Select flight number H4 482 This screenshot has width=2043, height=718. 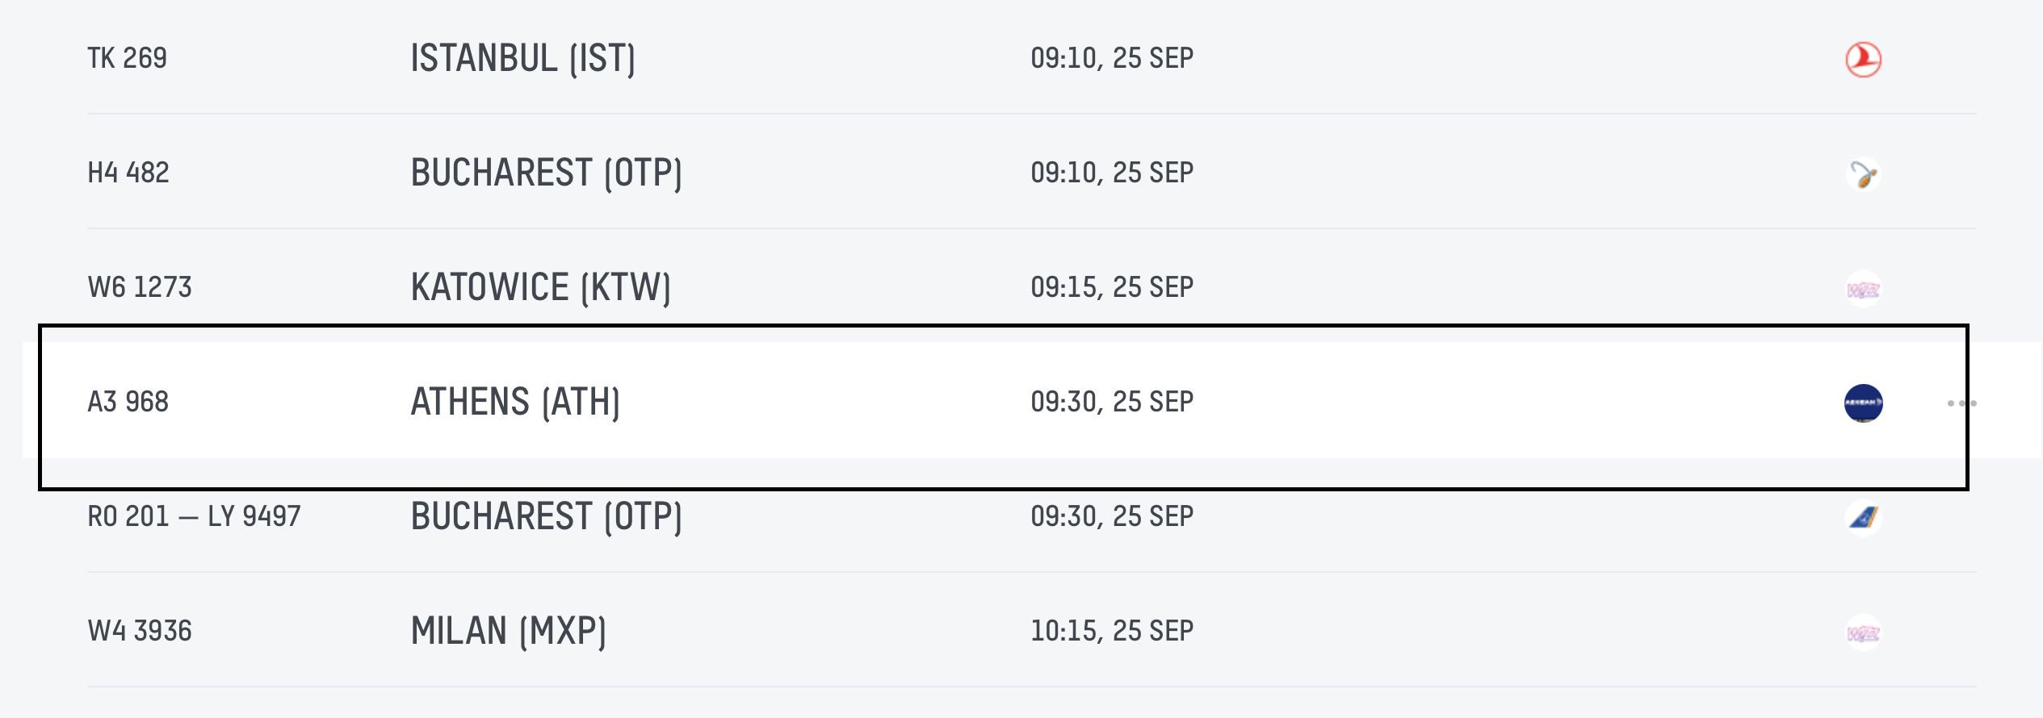pyautogui.click(x=128, y=173)
